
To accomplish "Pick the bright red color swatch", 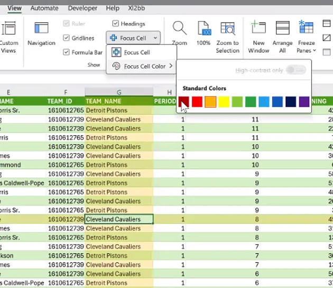I will (197, 101).
